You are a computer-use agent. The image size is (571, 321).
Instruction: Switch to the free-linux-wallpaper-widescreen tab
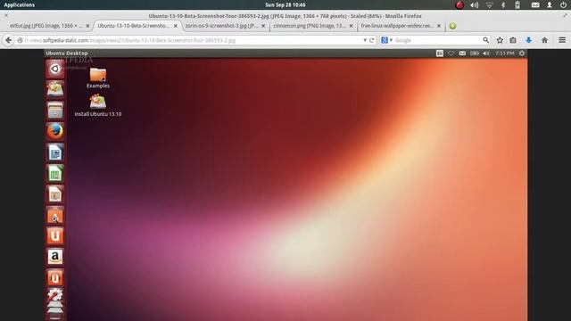(397, 26)
